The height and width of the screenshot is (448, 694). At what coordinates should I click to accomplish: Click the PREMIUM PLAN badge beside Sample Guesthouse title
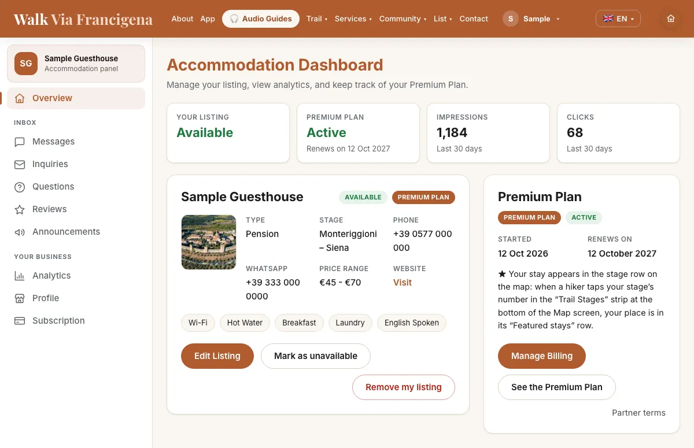[x=423, y=197]
